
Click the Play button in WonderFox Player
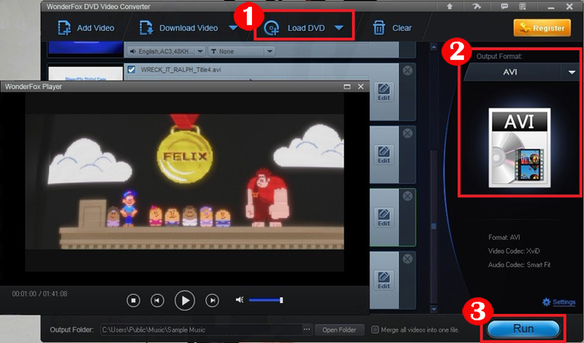pyautogui.click(x=184, y=301)
